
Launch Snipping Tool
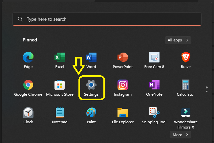pos(154,112)
